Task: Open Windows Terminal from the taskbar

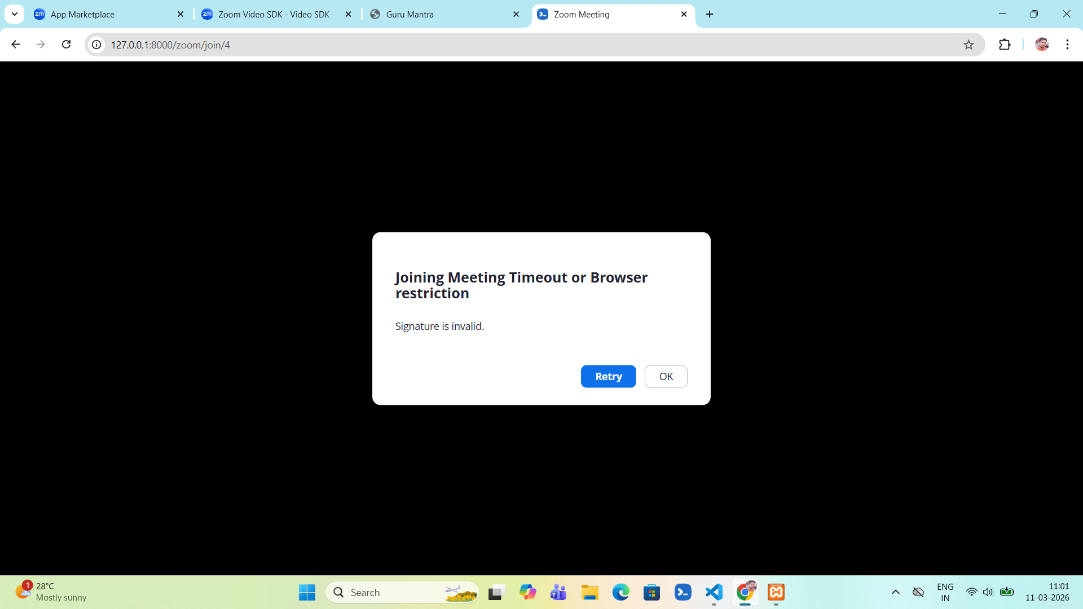Action: pyautogui.click(x=683, y=592)
